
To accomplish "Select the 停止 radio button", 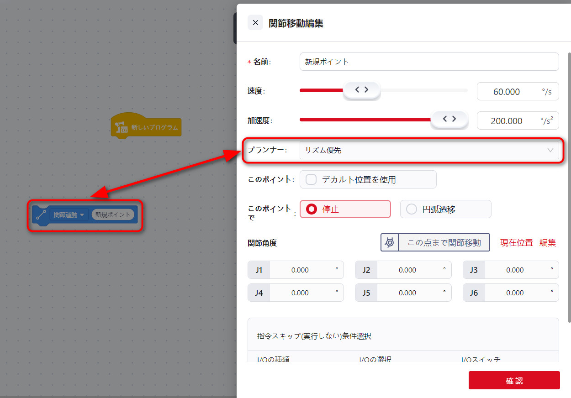I will tap(312, 209).
